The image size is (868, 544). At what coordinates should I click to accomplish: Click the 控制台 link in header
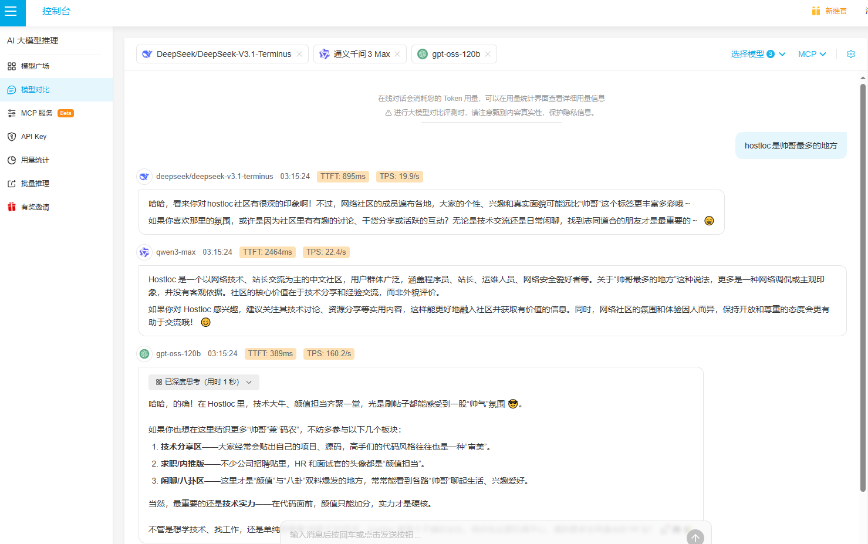click(x=56, y=11)
